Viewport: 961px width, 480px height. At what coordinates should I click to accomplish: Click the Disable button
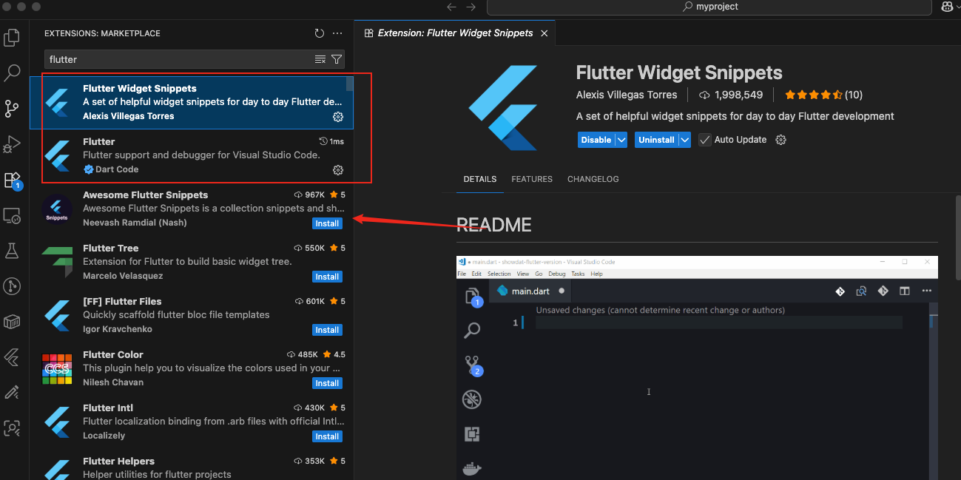click(596, 140)
